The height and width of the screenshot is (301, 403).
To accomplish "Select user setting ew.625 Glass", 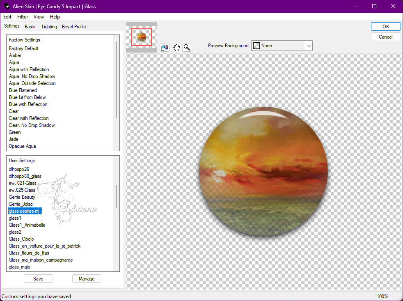I will [x=22, y=190].
